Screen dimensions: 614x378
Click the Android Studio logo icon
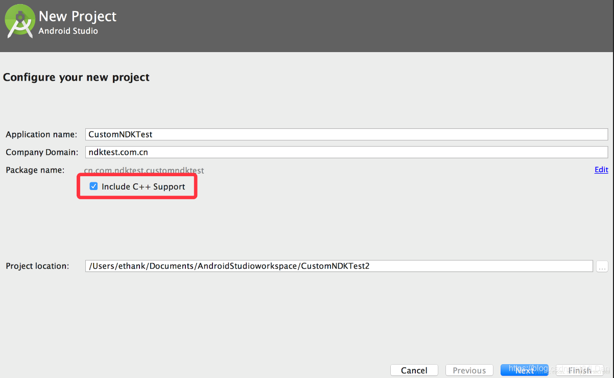point(19,21)
